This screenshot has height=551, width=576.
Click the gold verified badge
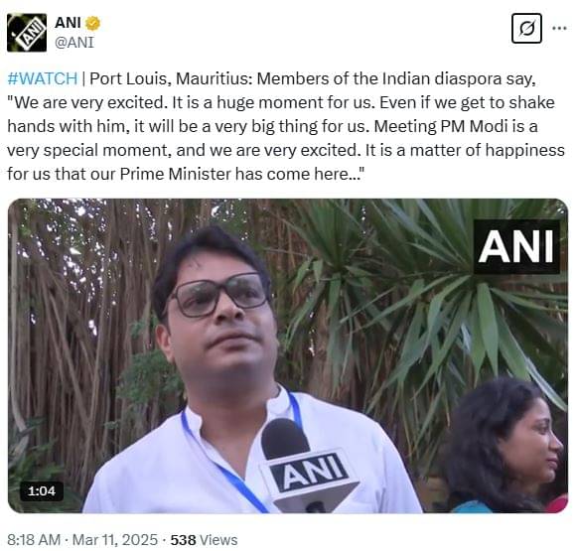point(92,24)
